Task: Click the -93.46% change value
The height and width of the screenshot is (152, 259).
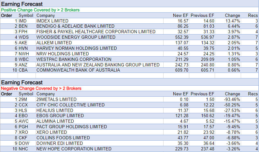Action: 232,99
